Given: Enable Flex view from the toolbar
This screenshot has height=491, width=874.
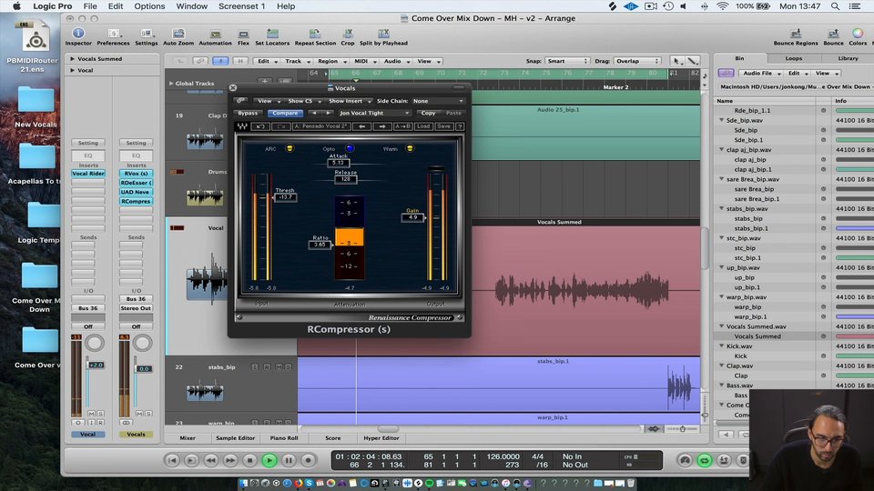Looking at the screenshot, I should tap(243, 36).
